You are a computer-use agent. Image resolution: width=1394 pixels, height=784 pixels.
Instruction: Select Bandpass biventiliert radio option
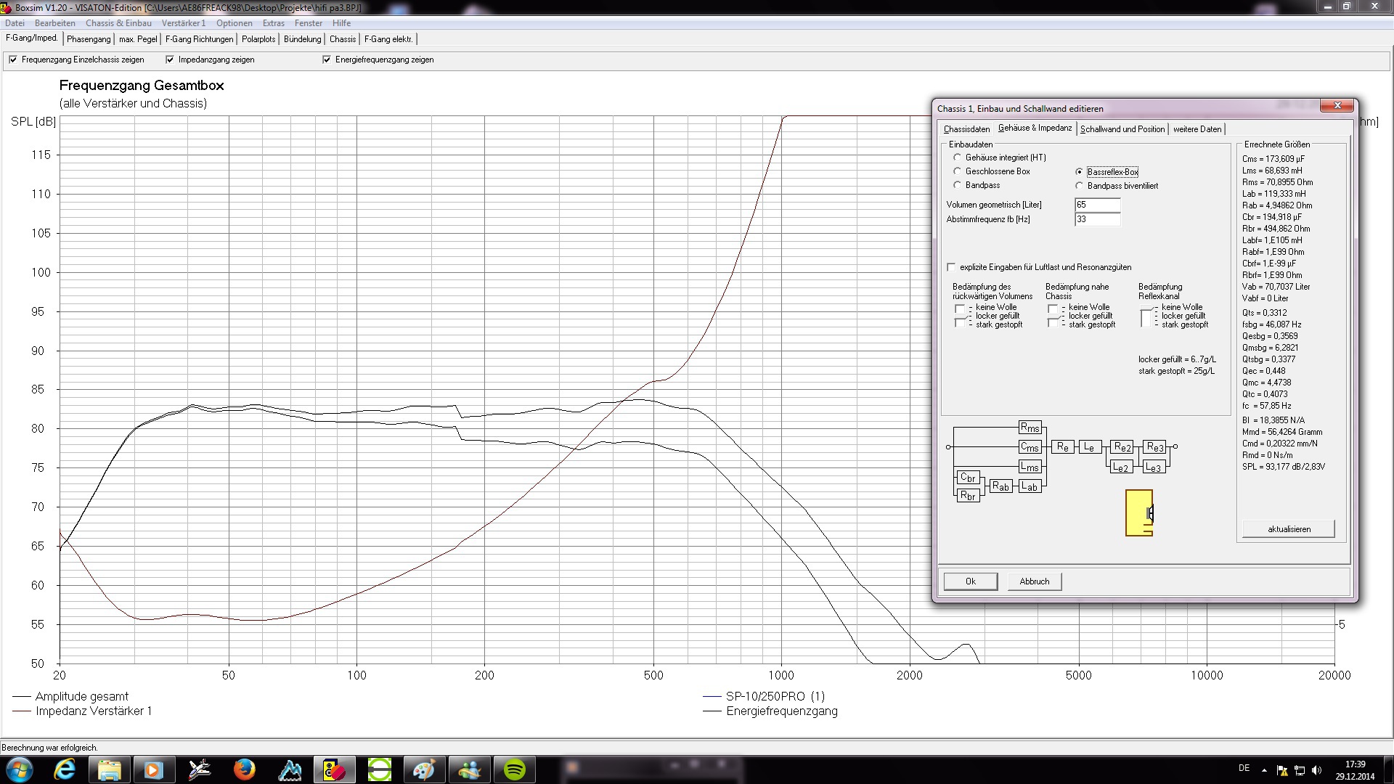click(1079, 186)
